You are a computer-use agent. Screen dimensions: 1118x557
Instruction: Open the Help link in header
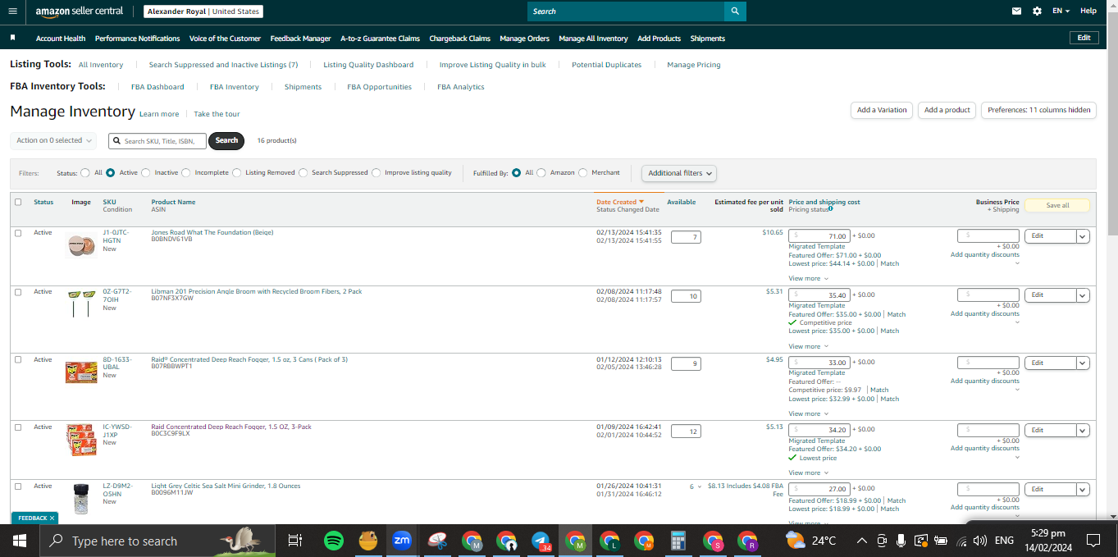pyautogui.click(x=1088, y=11)
